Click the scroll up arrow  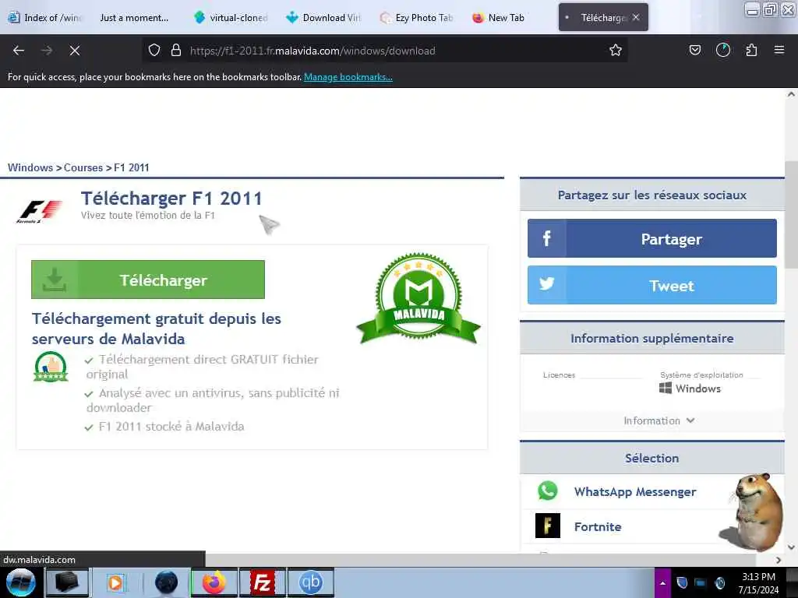click(791, 94)
